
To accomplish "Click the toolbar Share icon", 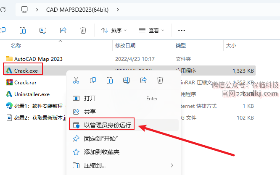I will [63, 30].
